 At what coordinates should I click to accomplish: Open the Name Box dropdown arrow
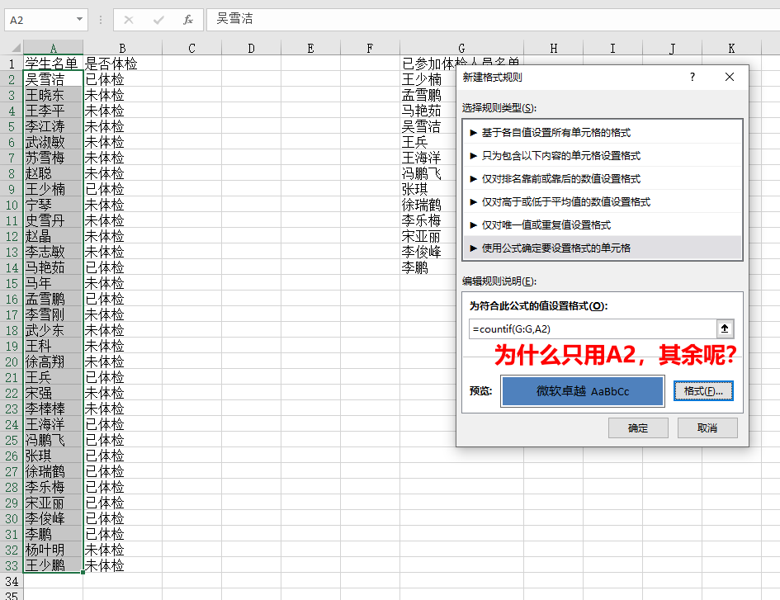(x=79, y=19)
